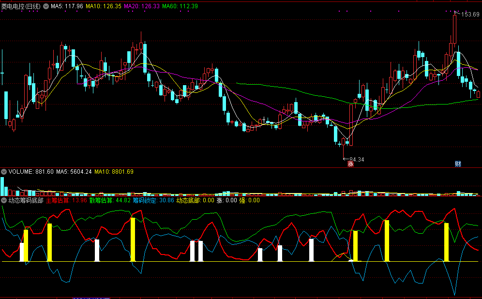The width and height of the screenshot is (482, 299).
Task: Click the red 主筹估算: 13.96 value
Action: [x=66, y=200]
